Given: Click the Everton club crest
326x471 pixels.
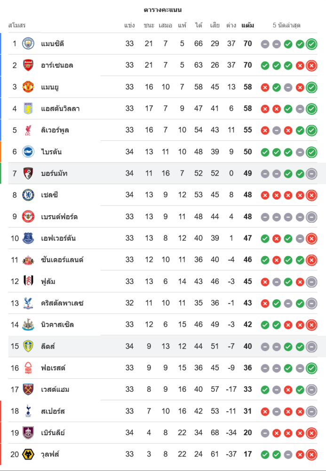Looking at the screenshot, I should [x=28, y=238].
